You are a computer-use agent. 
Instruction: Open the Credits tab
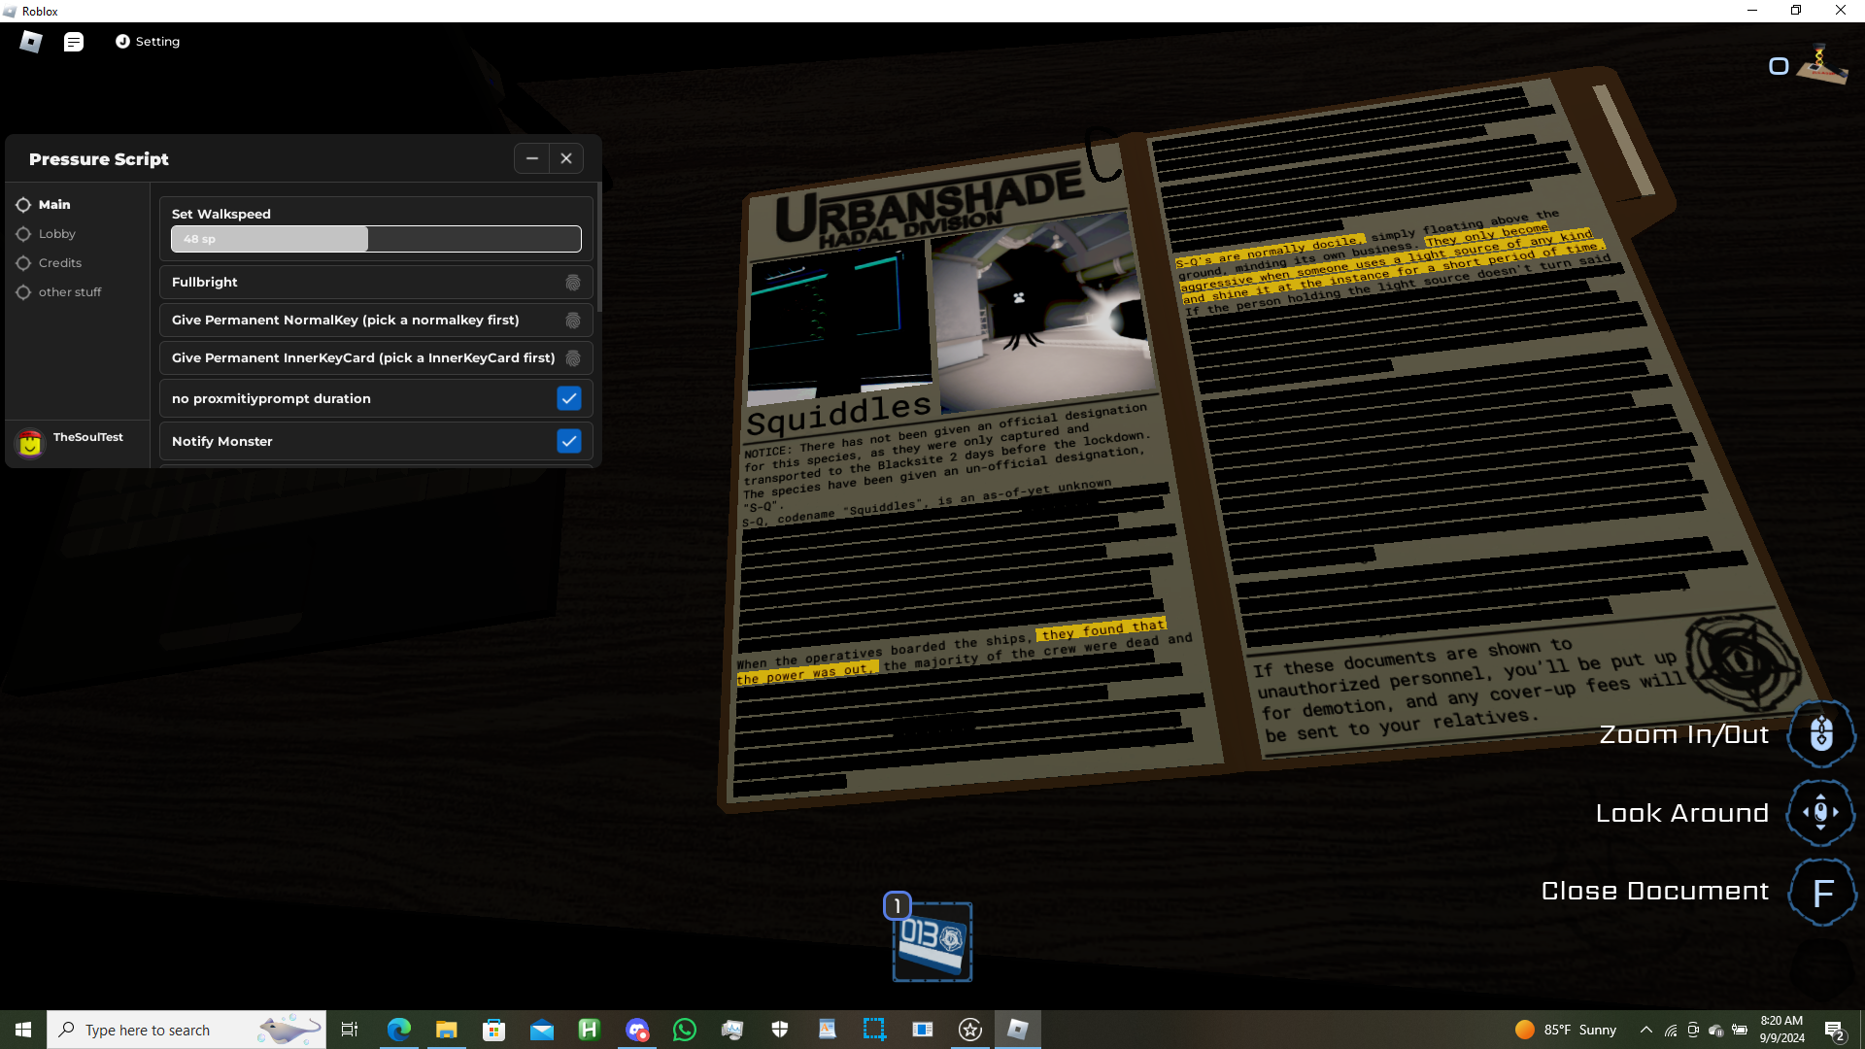(x=59, y=263)
